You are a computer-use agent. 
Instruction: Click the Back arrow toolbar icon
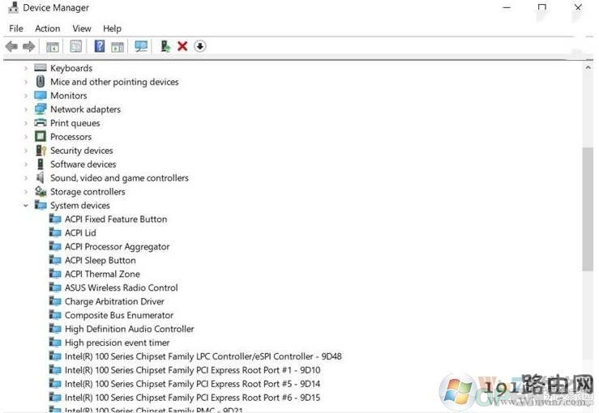[x=11, y=47]
